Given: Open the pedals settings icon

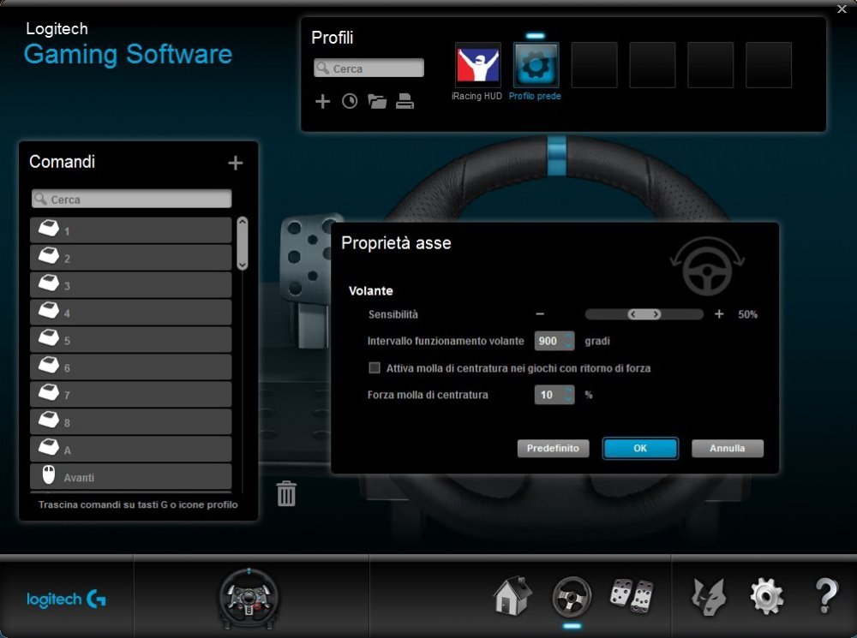Looking at the screenshot, I should click(x=632, y=596).
